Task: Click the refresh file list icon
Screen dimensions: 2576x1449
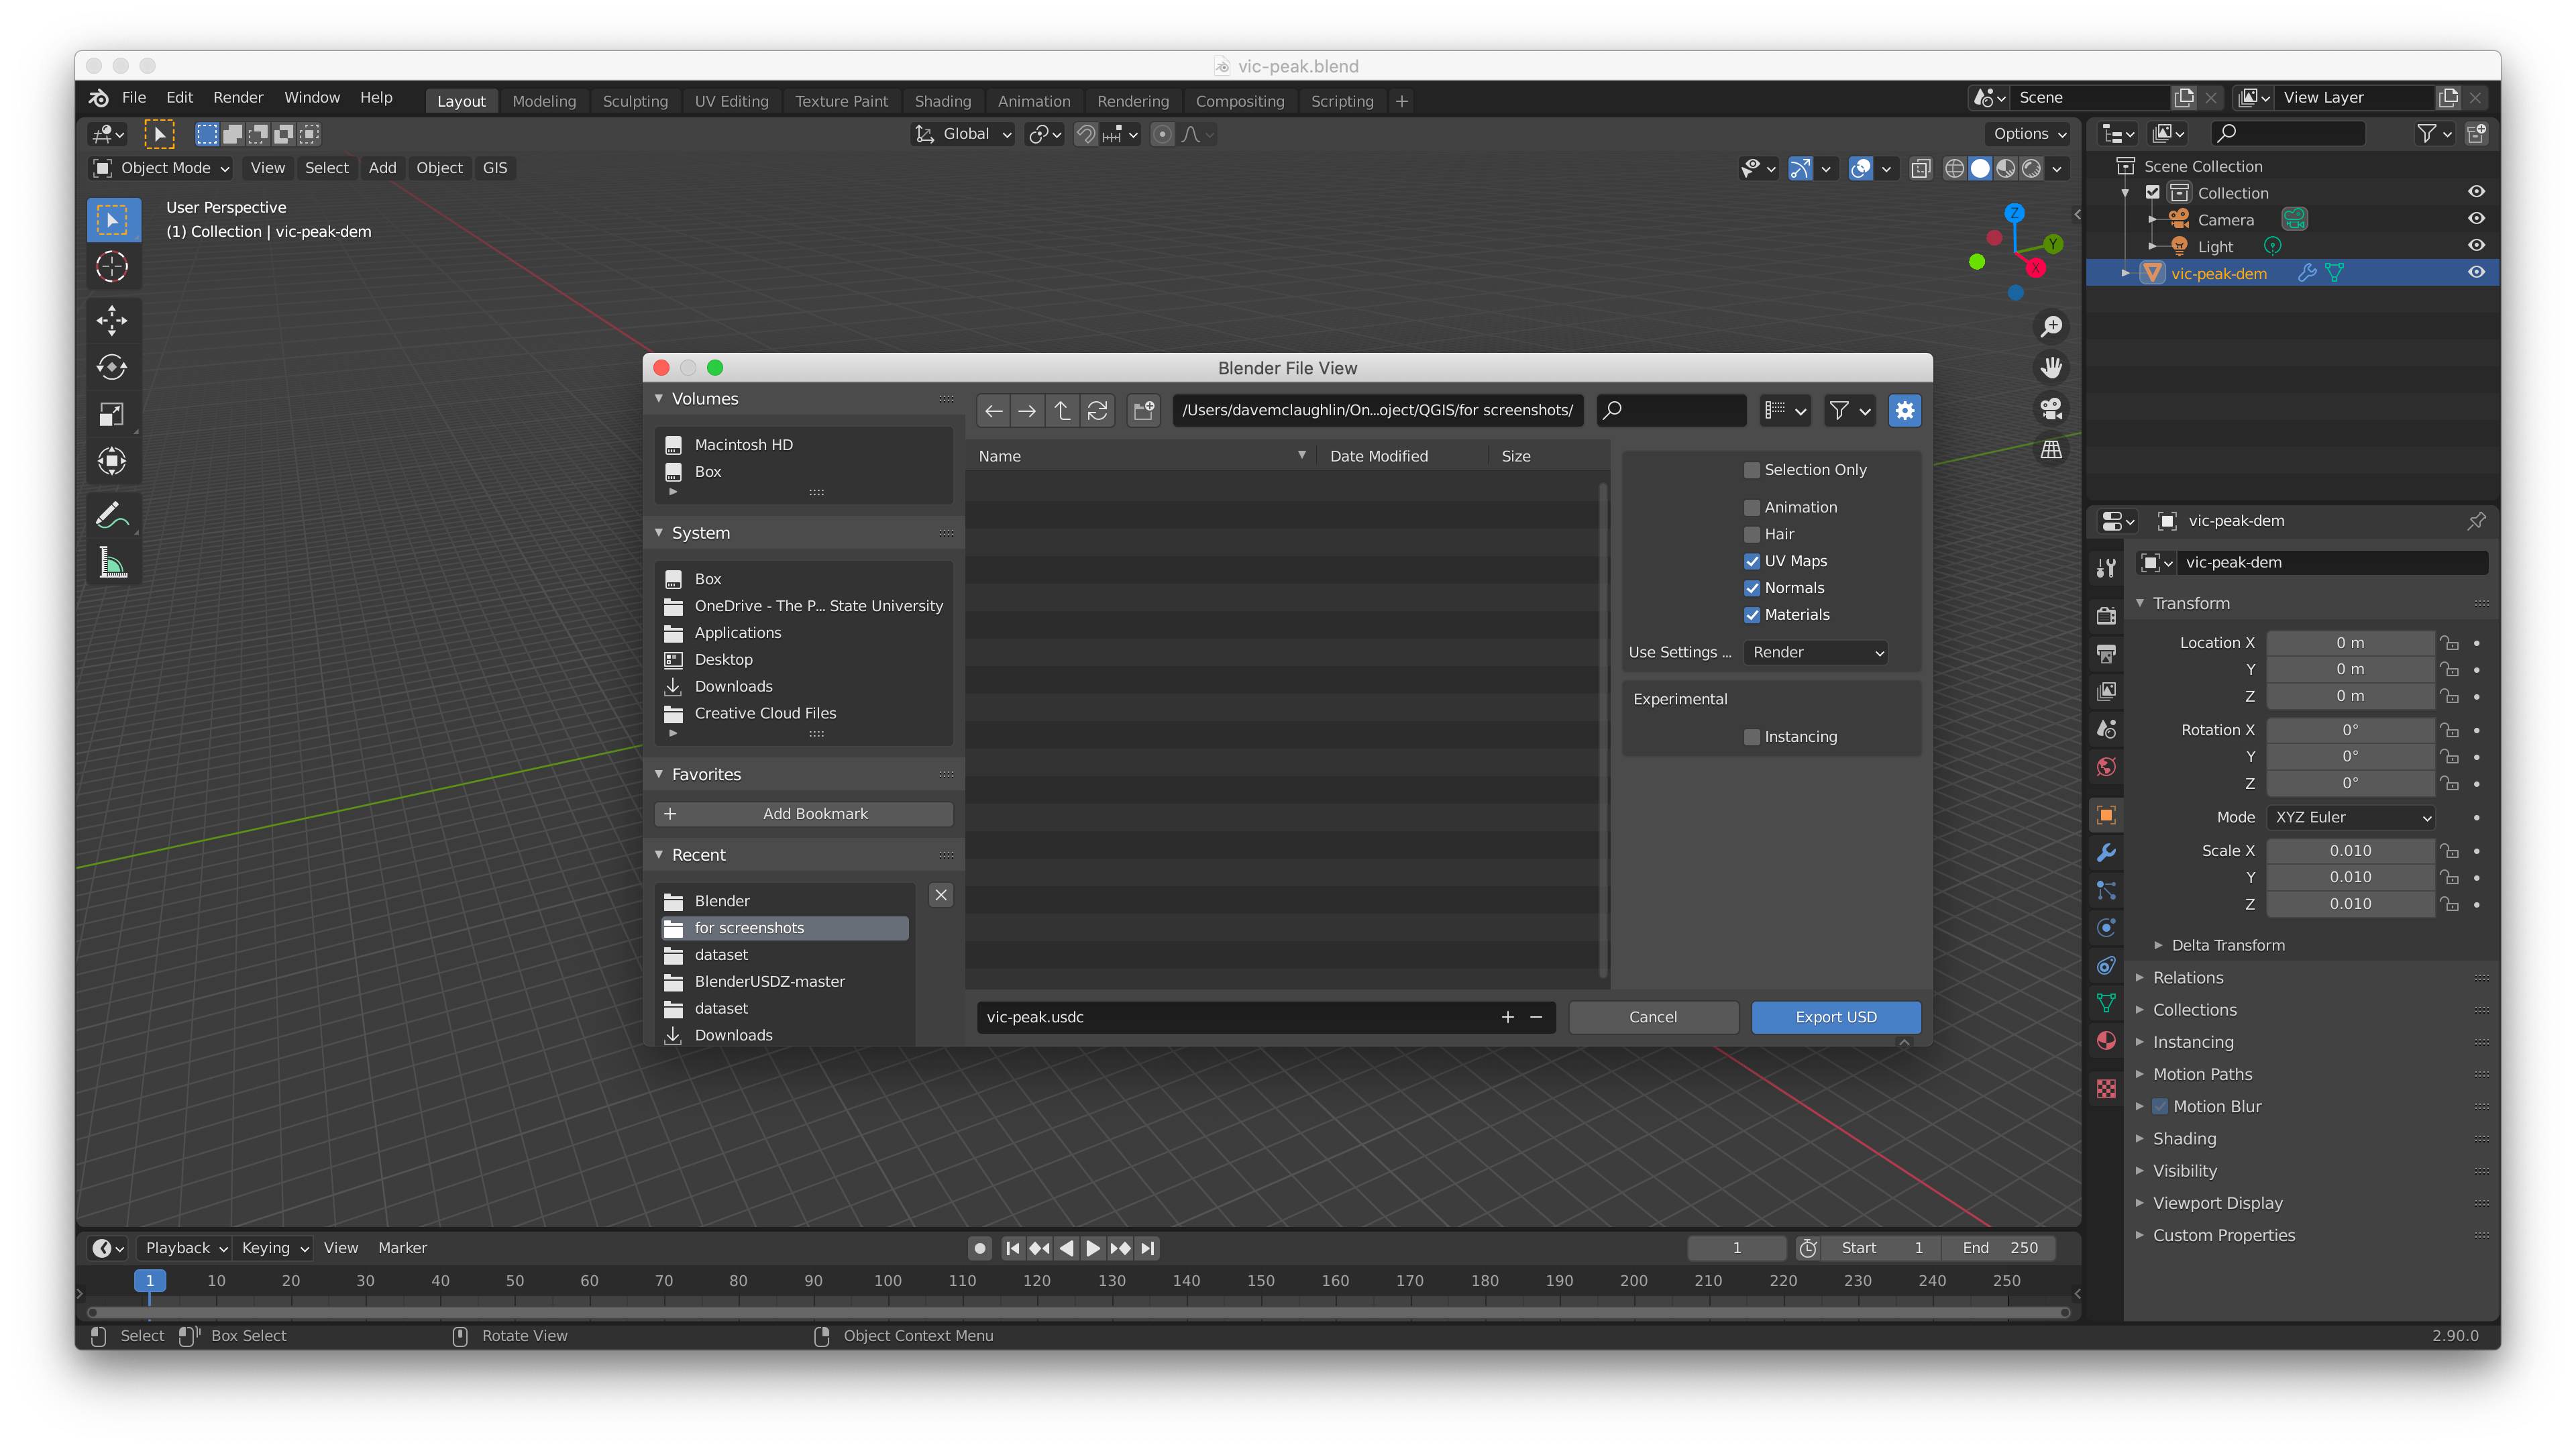Action: 1097,410
